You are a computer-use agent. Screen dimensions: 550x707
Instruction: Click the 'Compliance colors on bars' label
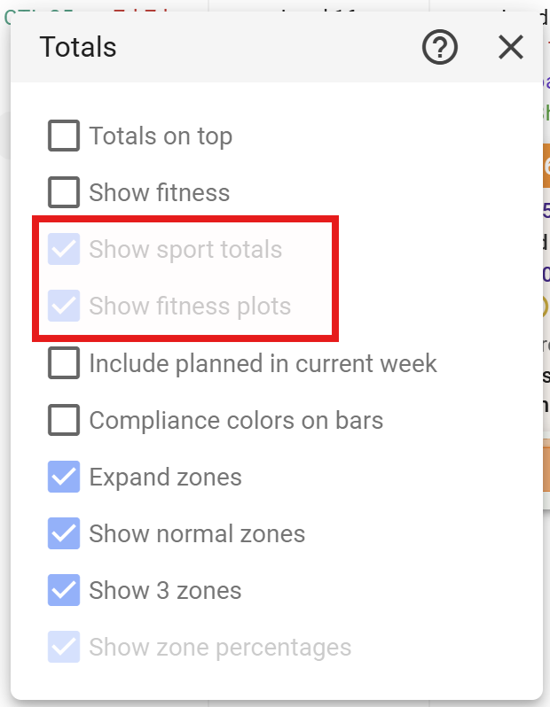236,420
